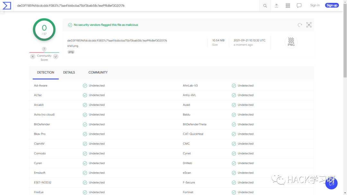Click the green check beside 'No security vendors'
The width and height of the screenshot is (347, 195).
70,25
